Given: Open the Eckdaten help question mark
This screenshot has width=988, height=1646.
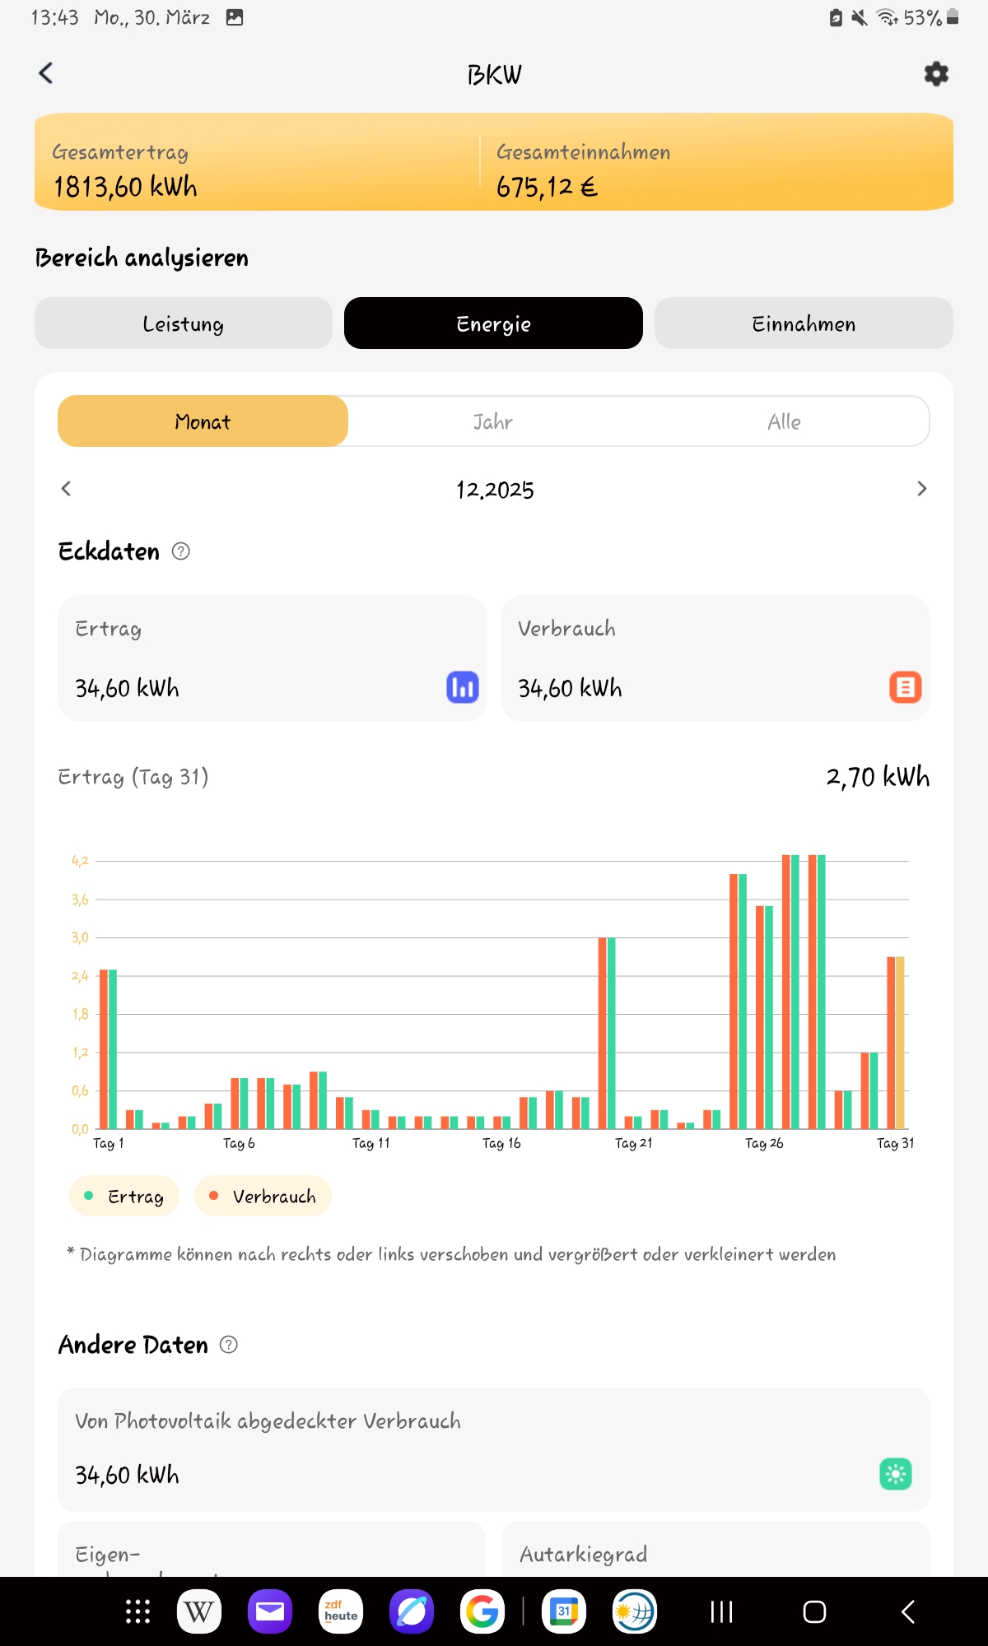Looking at the screenshot, I should pos(181,551).
